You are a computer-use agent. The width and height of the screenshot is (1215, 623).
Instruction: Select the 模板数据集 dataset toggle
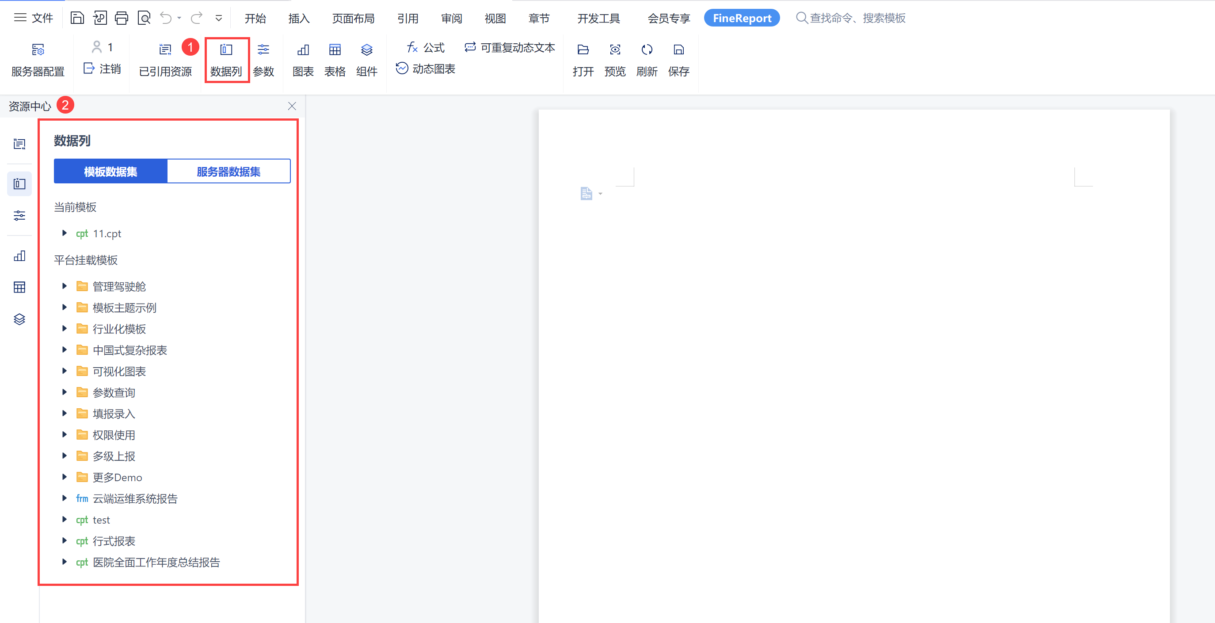[110, 172]
